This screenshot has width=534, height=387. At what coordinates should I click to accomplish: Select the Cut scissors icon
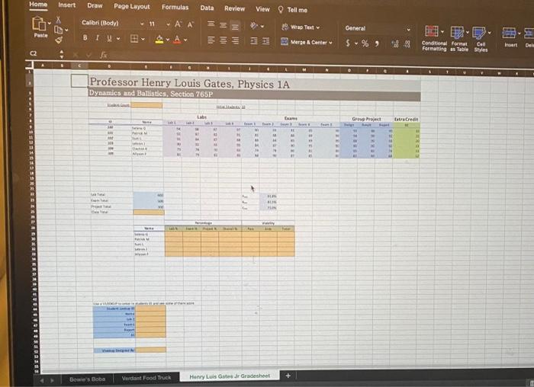[x=58, y=20]
